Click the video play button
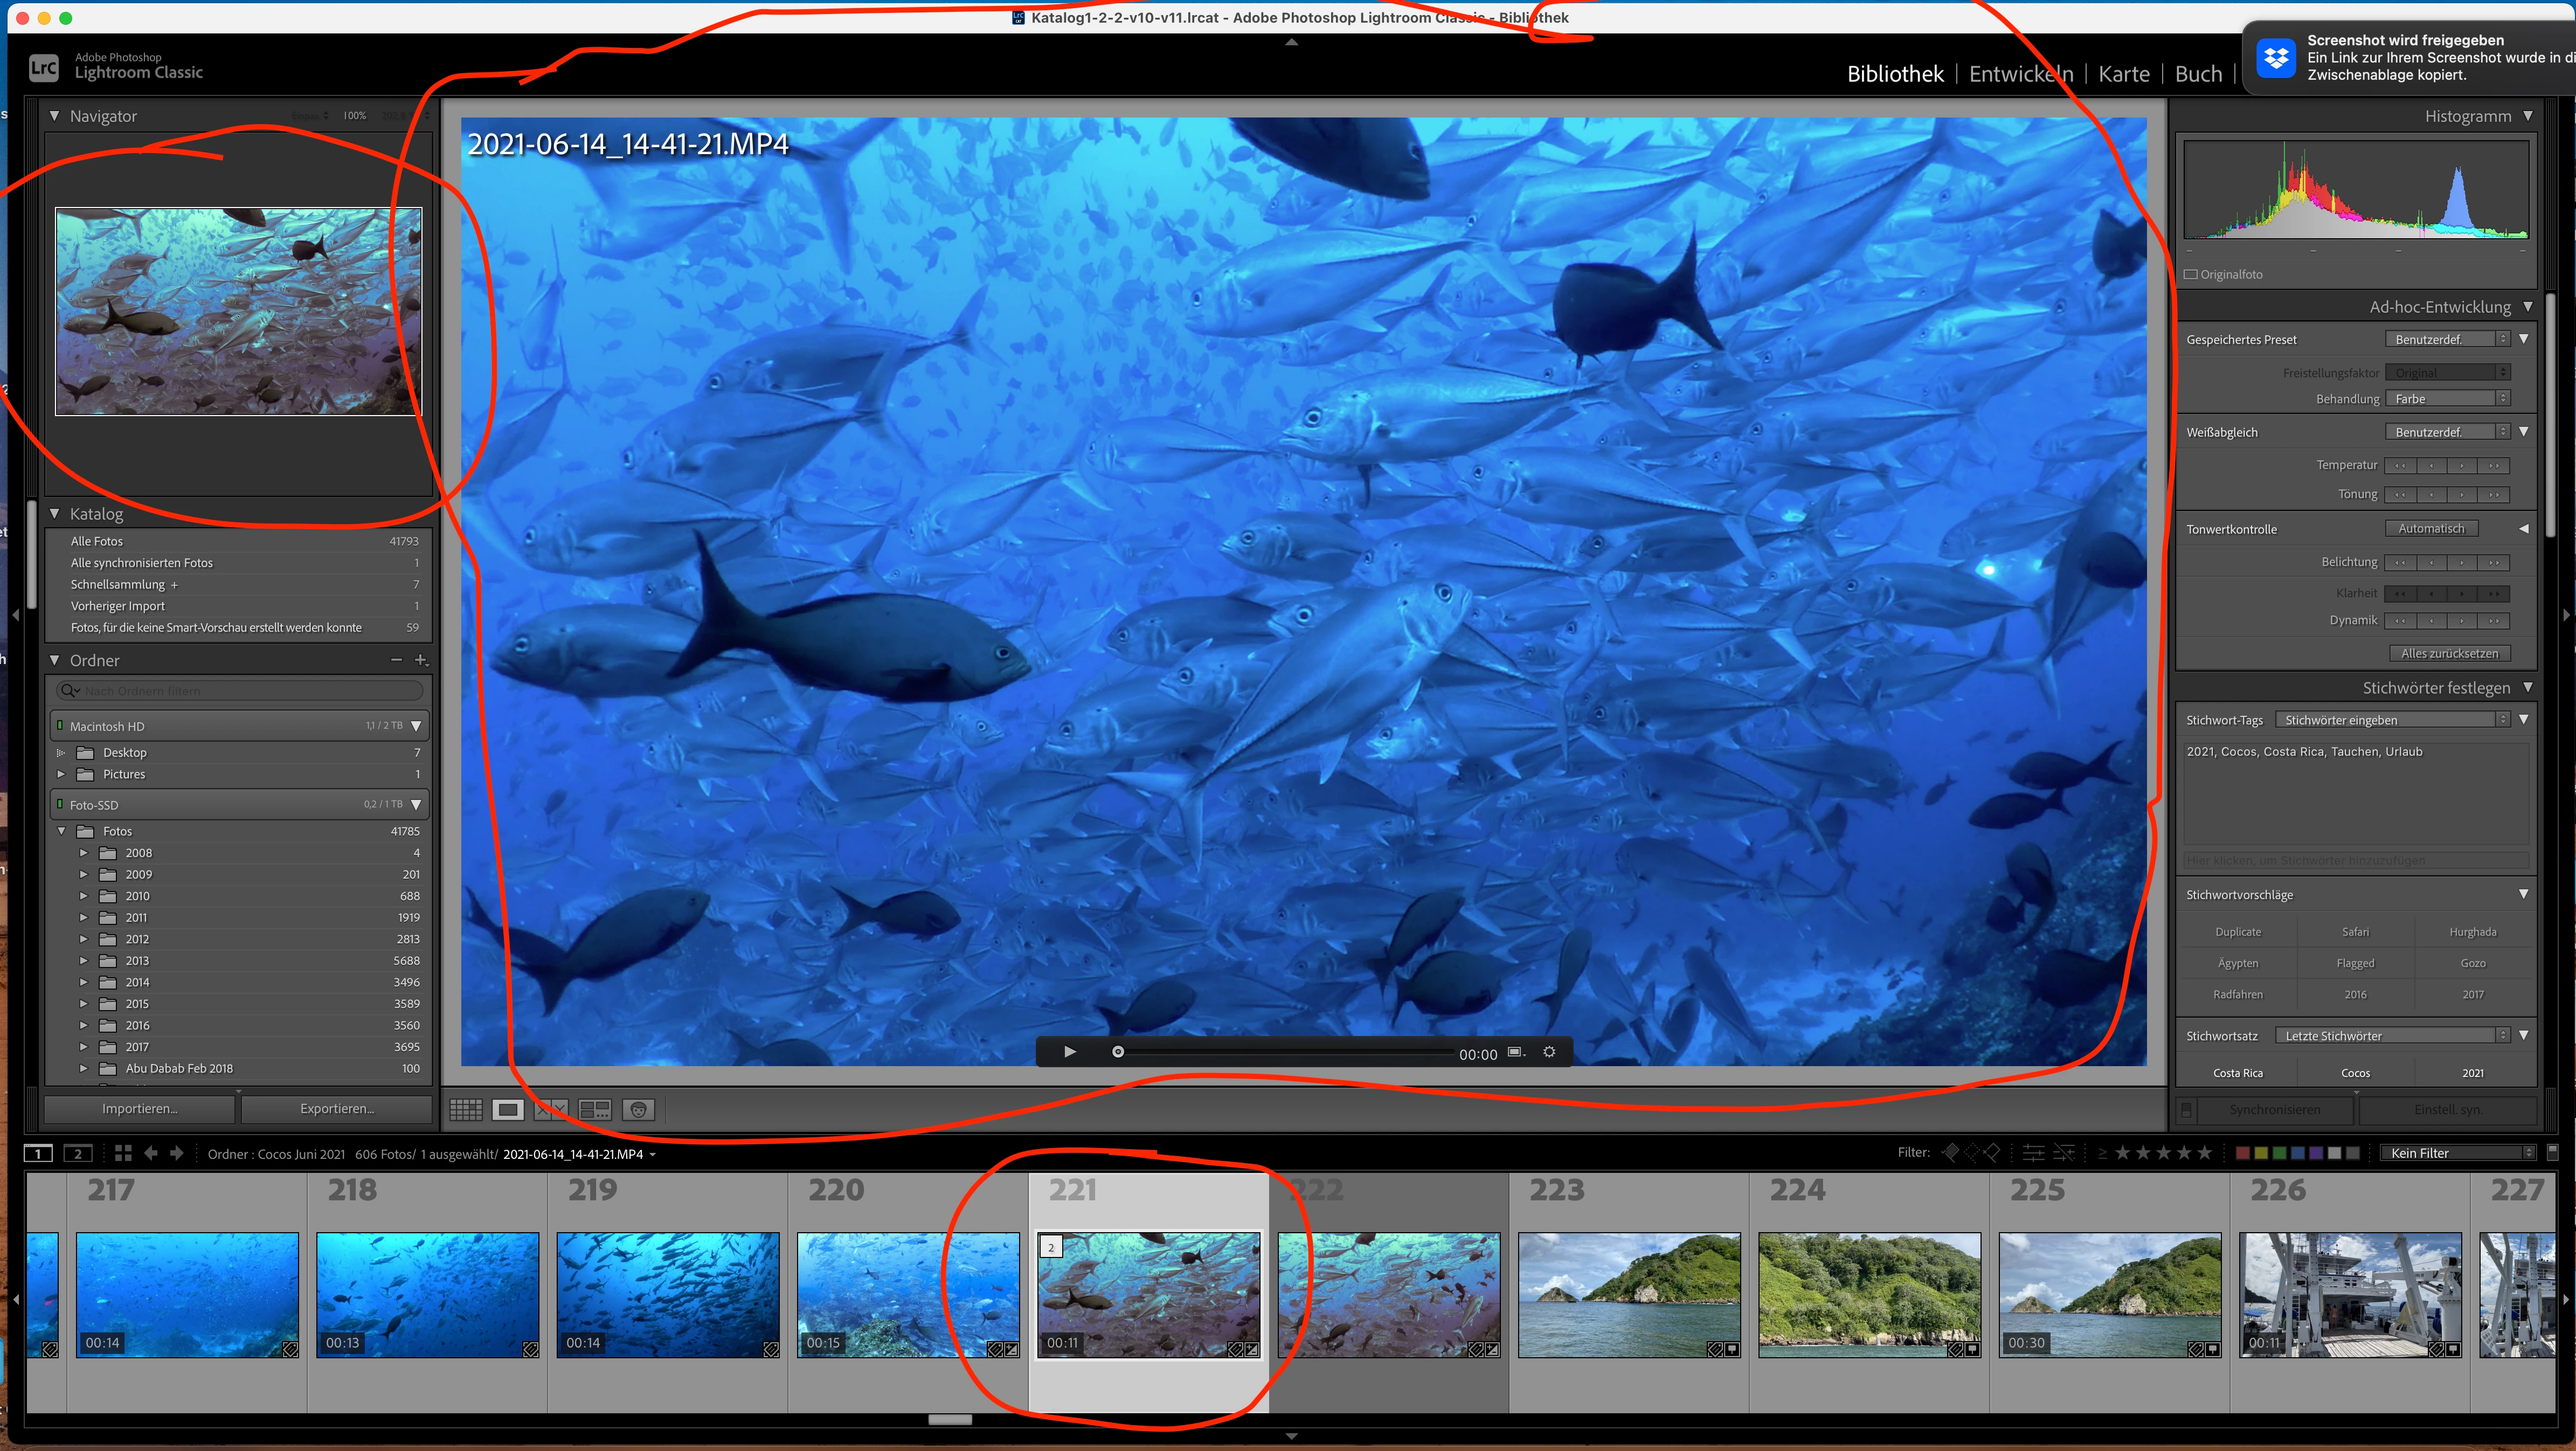Viewport: 2576px width, 1451px height. (x=1069, y=1052)
